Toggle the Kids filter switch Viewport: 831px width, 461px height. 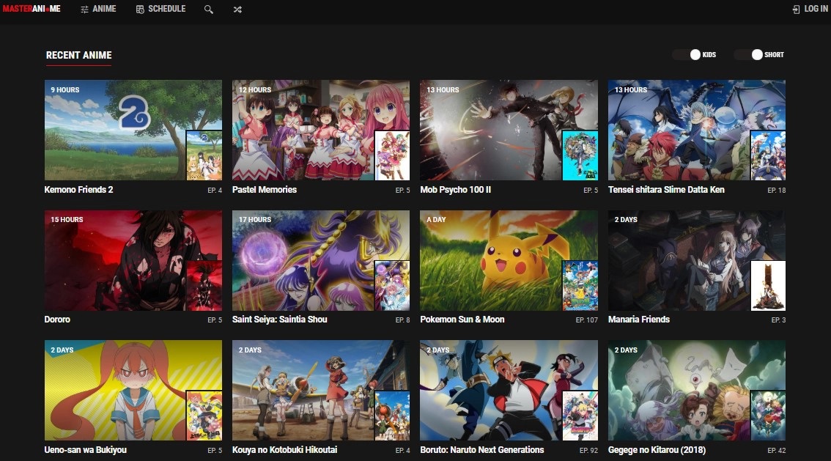click(687, 54)
